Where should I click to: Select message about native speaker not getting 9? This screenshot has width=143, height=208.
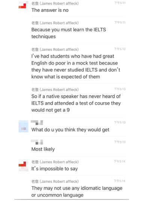tap(76, 103)
